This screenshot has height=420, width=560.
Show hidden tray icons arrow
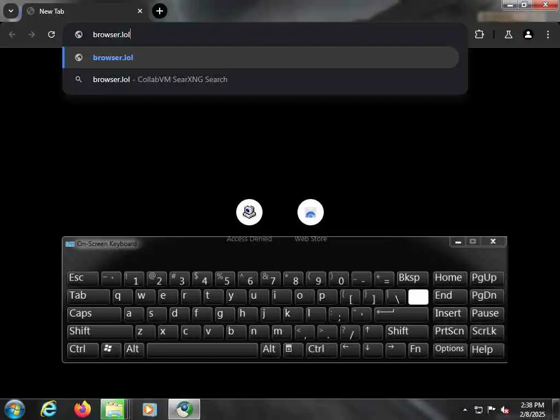465,410
